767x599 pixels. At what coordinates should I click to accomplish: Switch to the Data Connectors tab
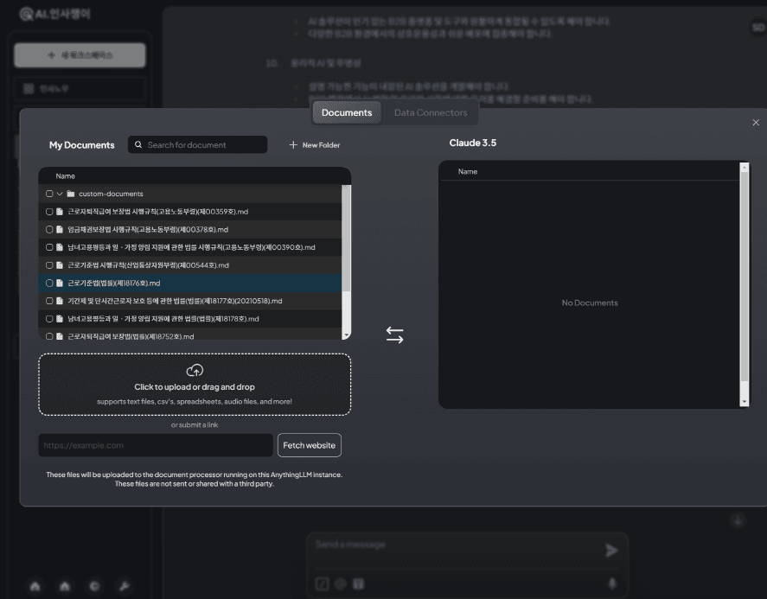click(x=430, y=112)
